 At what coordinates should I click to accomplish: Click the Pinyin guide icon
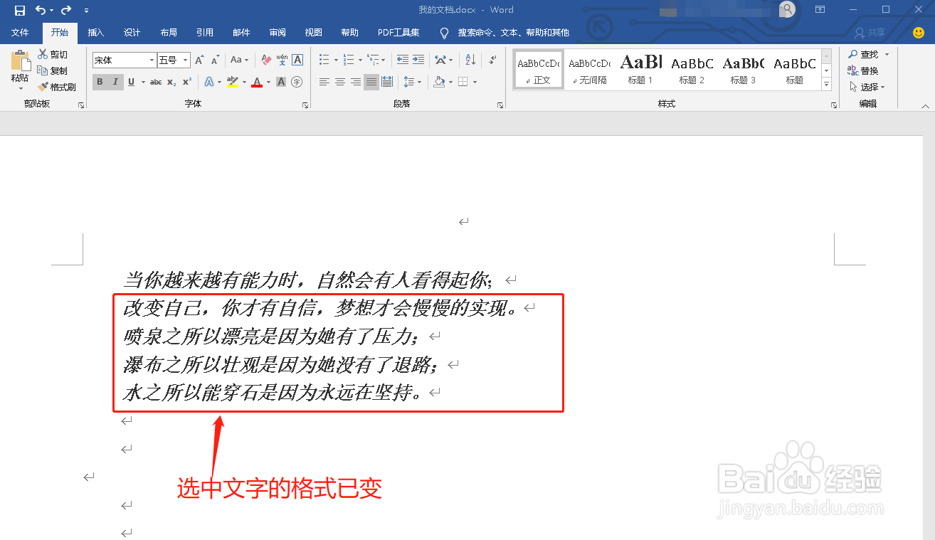pos(282,59)
